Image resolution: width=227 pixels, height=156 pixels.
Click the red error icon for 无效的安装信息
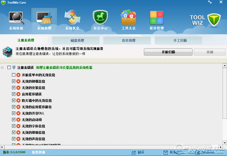click(x=18, y=88)
